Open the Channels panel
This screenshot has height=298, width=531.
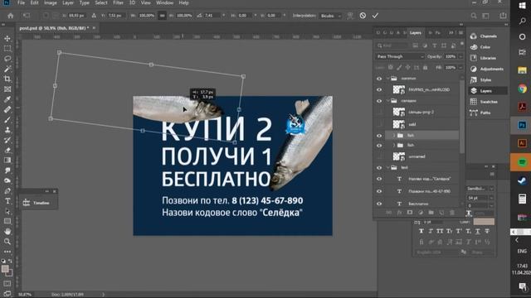[x=488, y=36]
